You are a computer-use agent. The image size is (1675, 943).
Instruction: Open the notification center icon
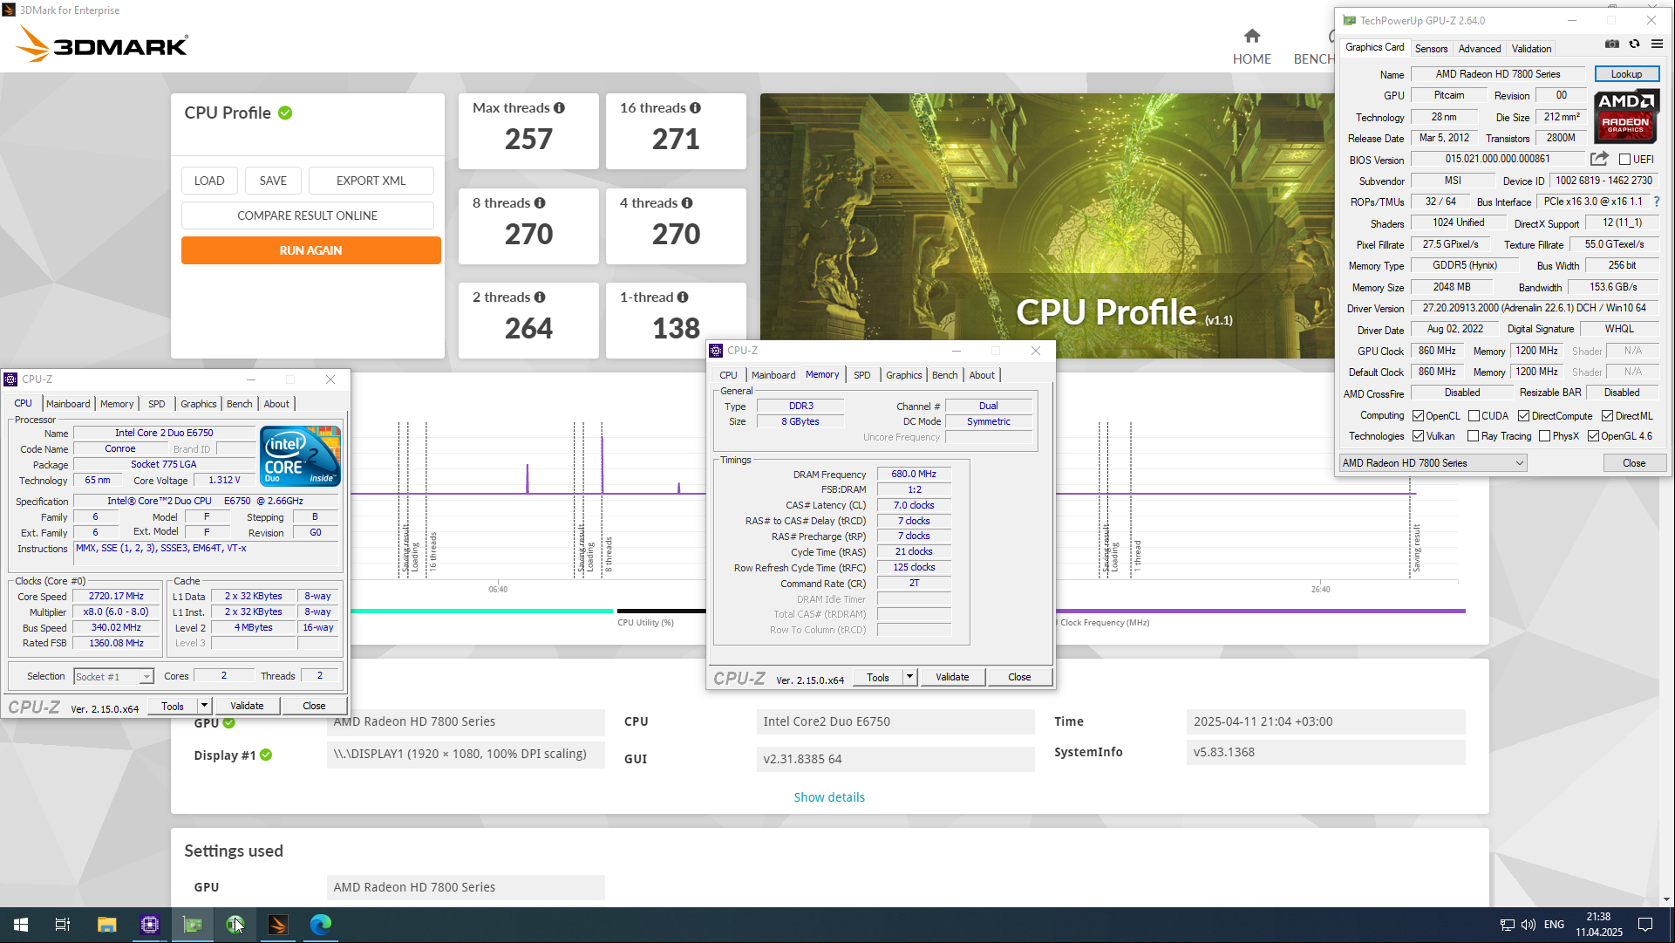[1645, 925]
